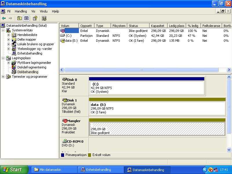Screen dimensions: 232x174
Task: Expand hidden tray icons chevron
Action: click(x=205, y=170)
